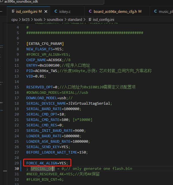Click line number 29 in the gutter
Viewport: 173px width, 185px height.
click(17, 163)
